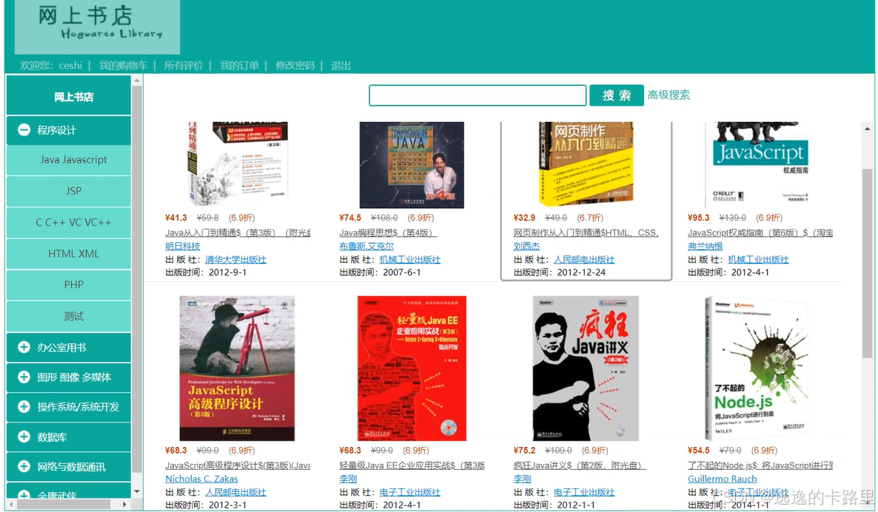This screenshot has width=878, height=512.
Task: Click sidebar horizontal scrollbar right arrow
Action: pos(125,504)
